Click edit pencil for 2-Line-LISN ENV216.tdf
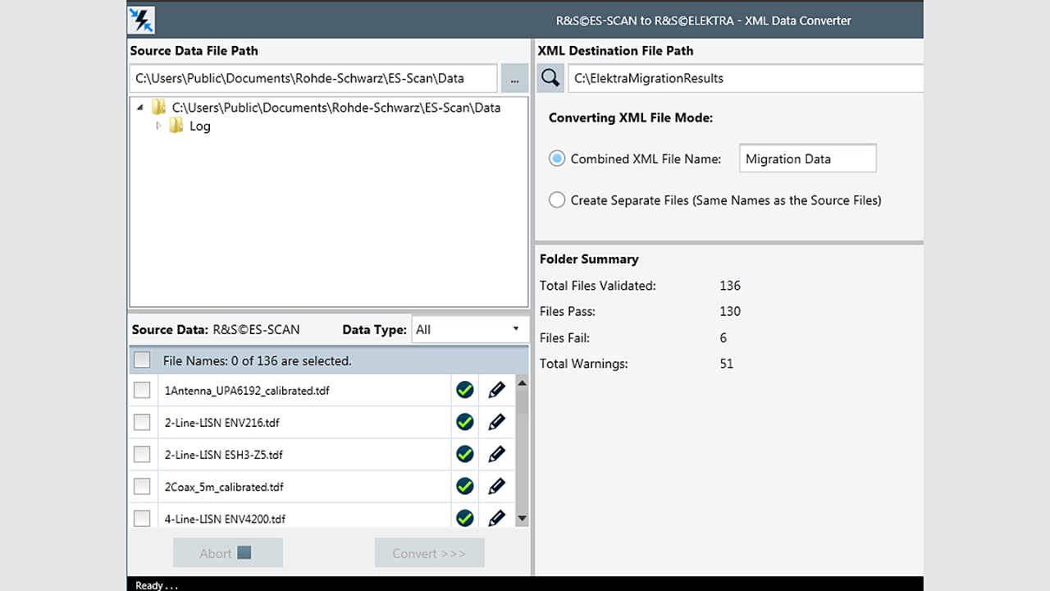 click(x=496, y=422)
